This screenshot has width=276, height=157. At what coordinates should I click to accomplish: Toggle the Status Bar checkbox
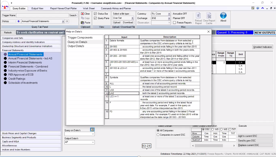pyautogui.click(x=95, y=14)
